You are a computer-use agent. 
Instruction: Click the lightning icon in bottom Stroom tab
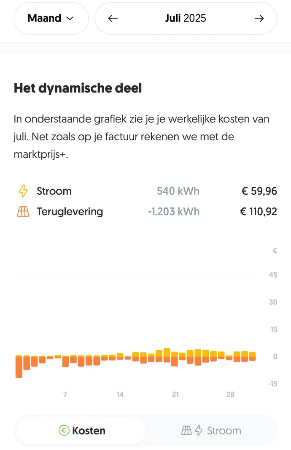point(199,431)
